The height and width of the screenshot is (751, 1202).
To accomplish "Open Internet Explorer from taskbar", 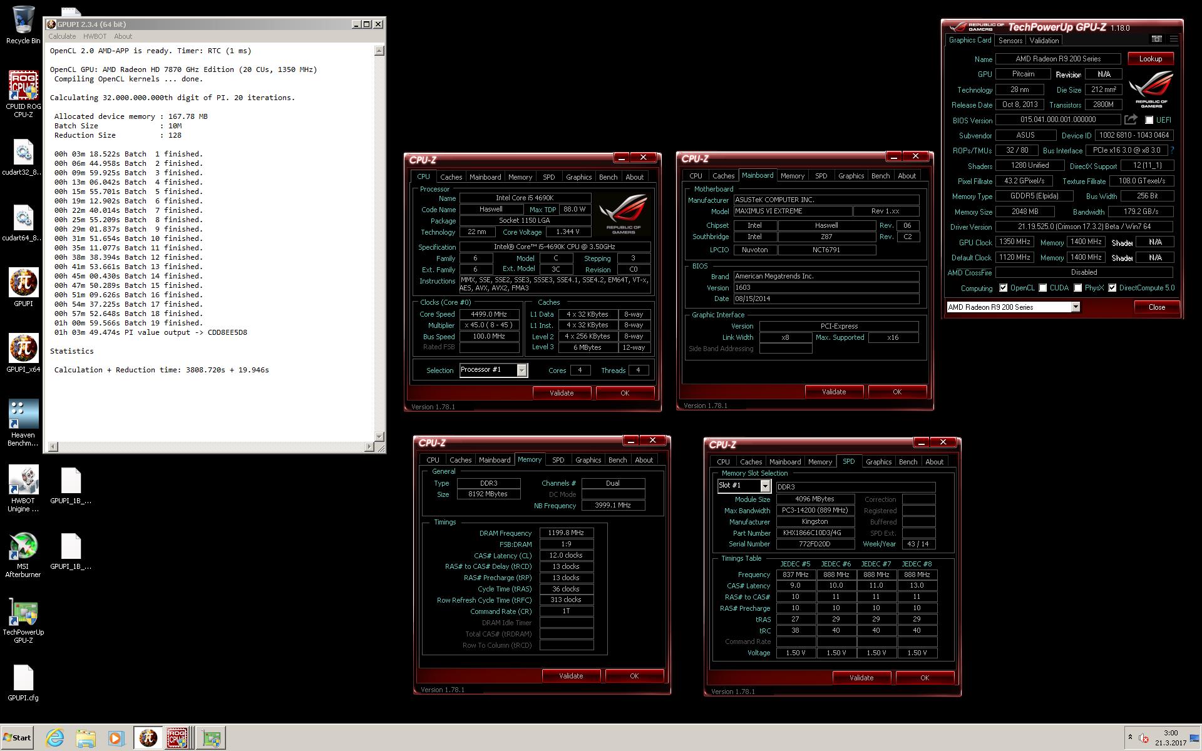I will 55,738.
